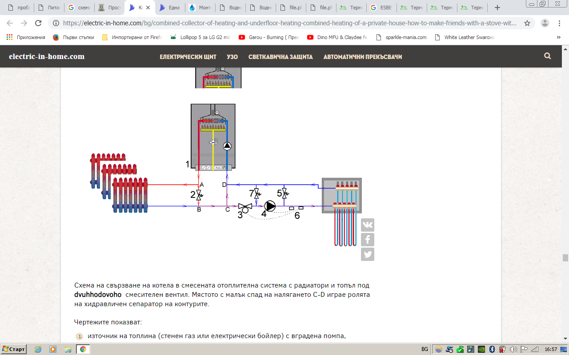The image size is (569, 355).
Task: Share the article on VK
Action: (x=368, y=225)
